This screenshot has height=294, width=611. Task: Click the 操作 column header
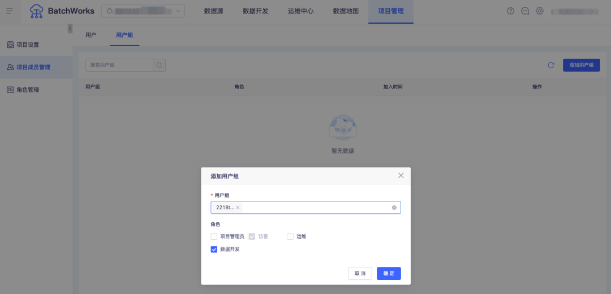(x=537, y=87)
